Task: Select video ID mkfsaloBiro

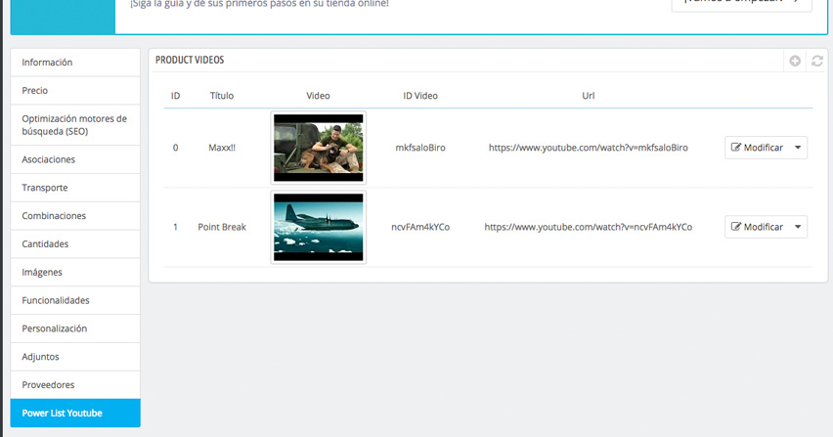Action: click(x=420, y=148)
